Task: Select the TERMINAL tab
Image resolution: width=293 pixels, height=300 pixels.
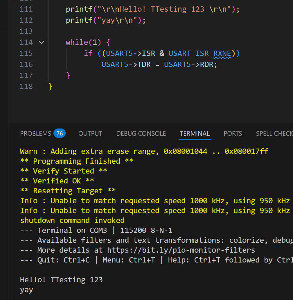Action: pos(195,133)
